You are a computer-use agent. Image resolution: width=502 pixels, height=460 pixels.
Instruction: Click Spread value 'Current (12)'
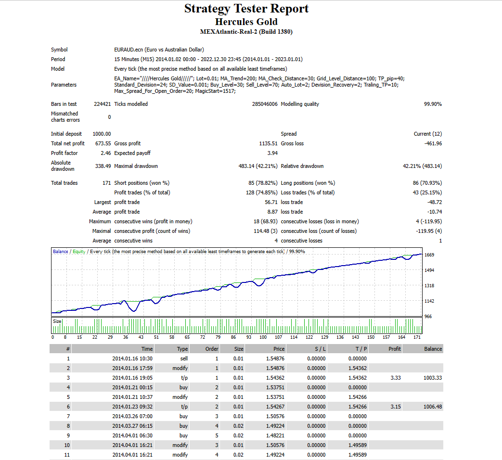coord(428,134)
